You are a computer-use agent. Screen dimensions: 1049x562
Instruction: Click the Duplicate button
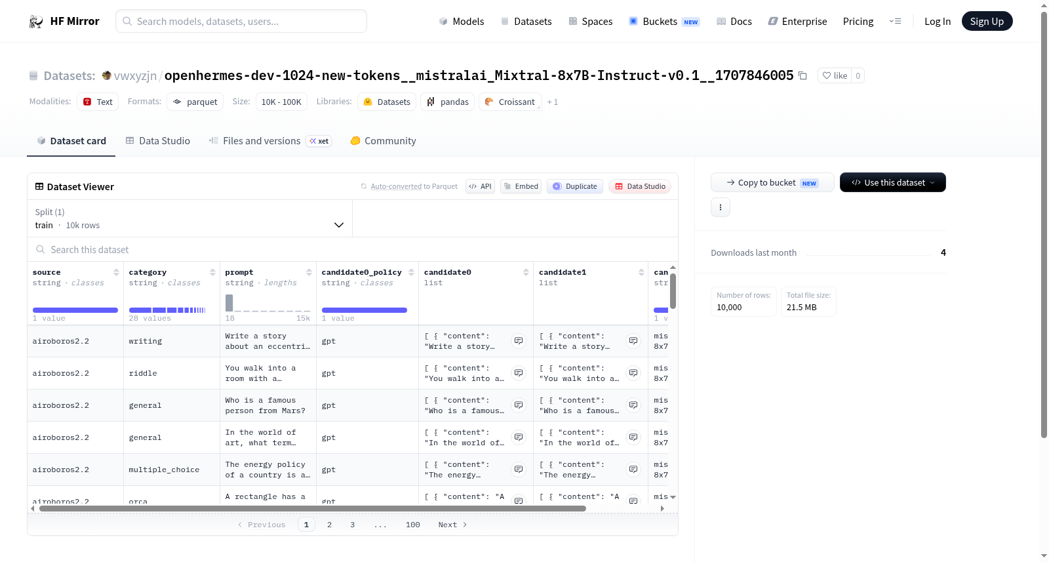coord(575,186)
